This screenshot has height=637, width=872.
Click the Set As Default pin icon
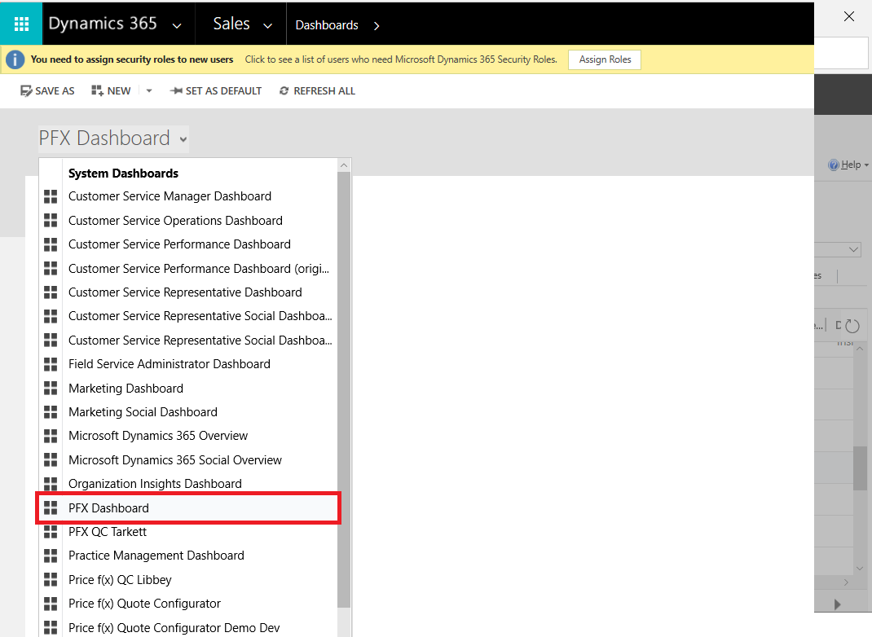(175, 91)
